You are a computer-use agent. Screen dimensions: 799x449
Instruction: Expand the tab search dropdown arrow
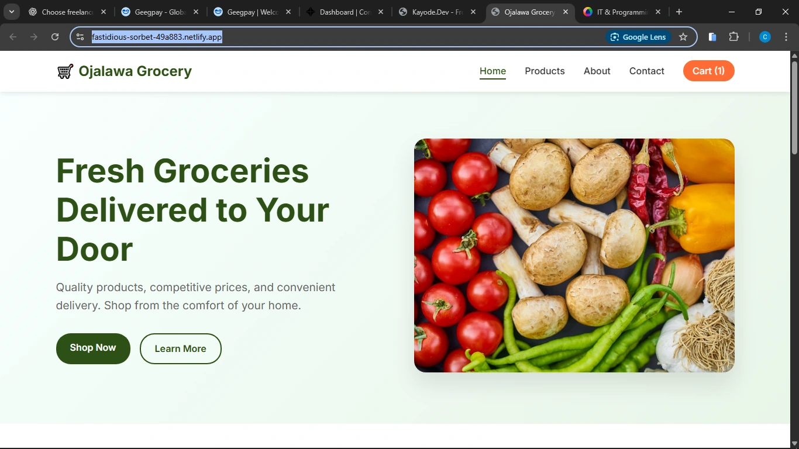click(11, 12)
